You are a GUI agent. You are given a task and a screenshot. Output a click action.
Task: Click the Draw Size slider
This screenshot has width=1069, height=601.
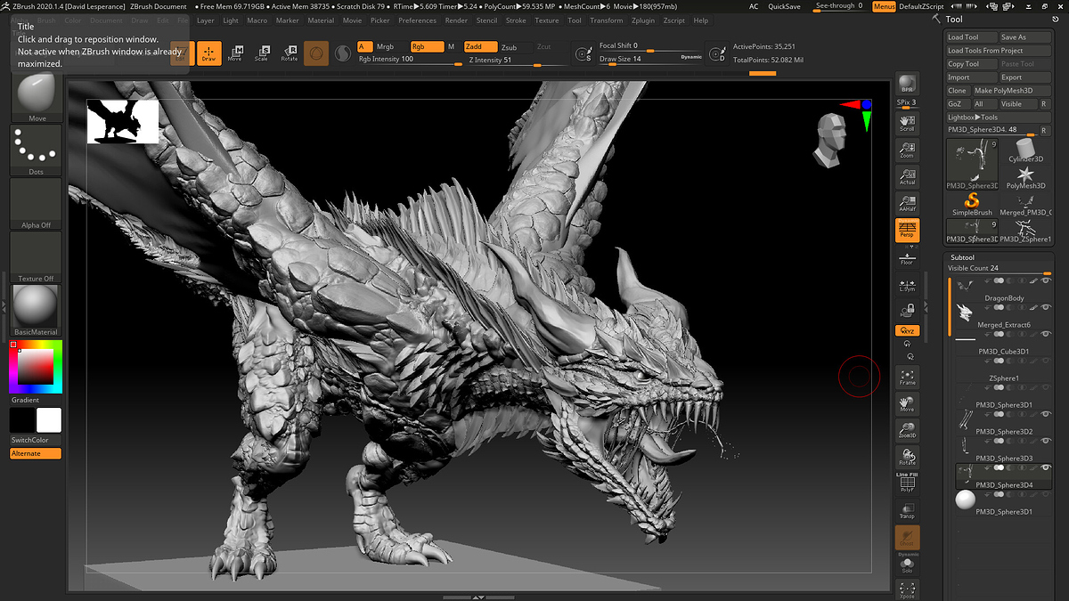(650, 60)
